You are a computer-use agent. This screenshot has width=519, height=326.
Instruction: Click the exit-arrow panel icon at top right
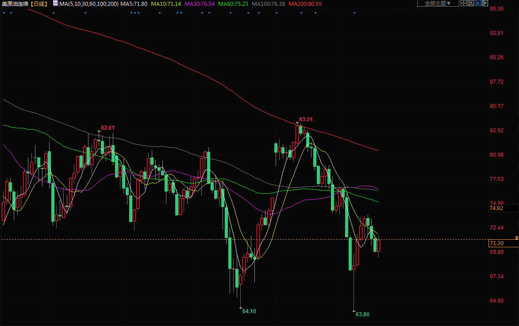pyautogui.click(x=485, y=3)
